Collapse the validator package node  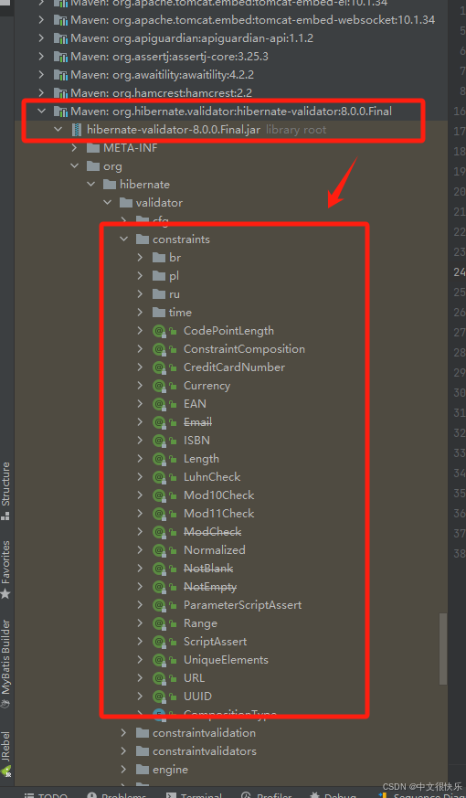pos(107,203)
